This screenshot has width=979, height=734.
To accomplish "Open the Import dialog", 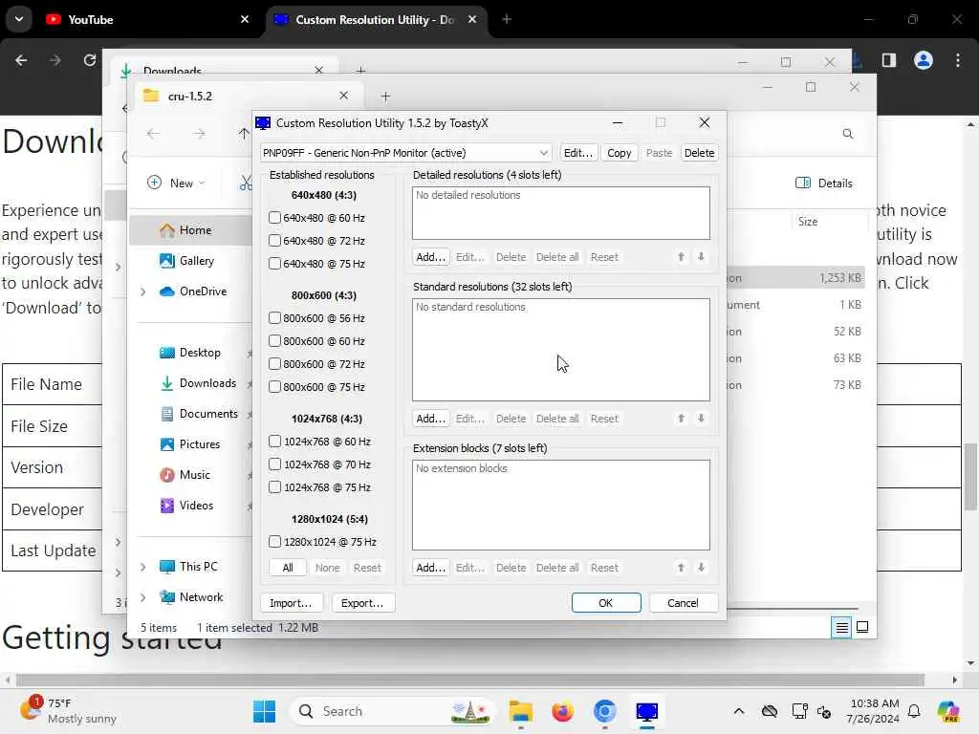I will coord(291,603).
